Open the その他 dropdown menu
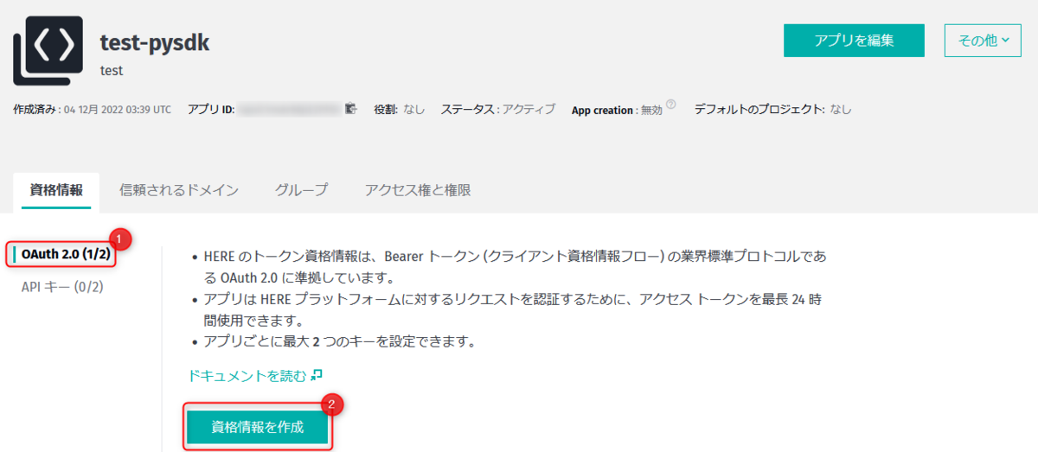 (x=984, y=40)
